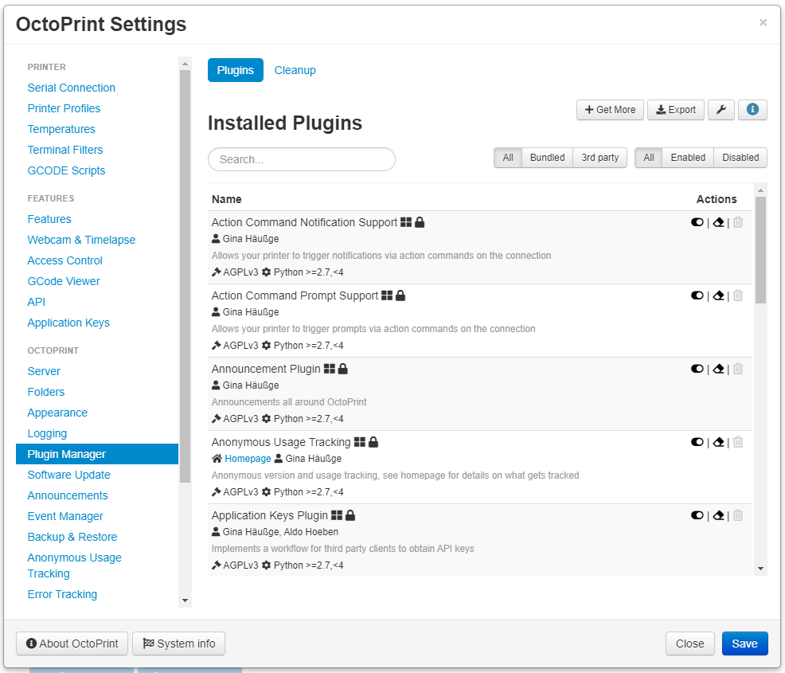Click trash icon for Application Keys Plugin
The width and height of the screenshot is (785, 673).
click(x=738, y=515)
